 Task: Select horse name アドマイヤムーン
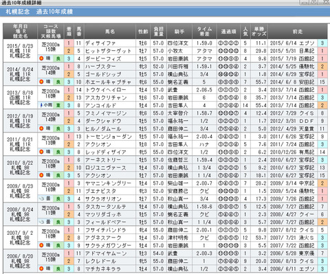pyautogui.click(x=106, y=253)
